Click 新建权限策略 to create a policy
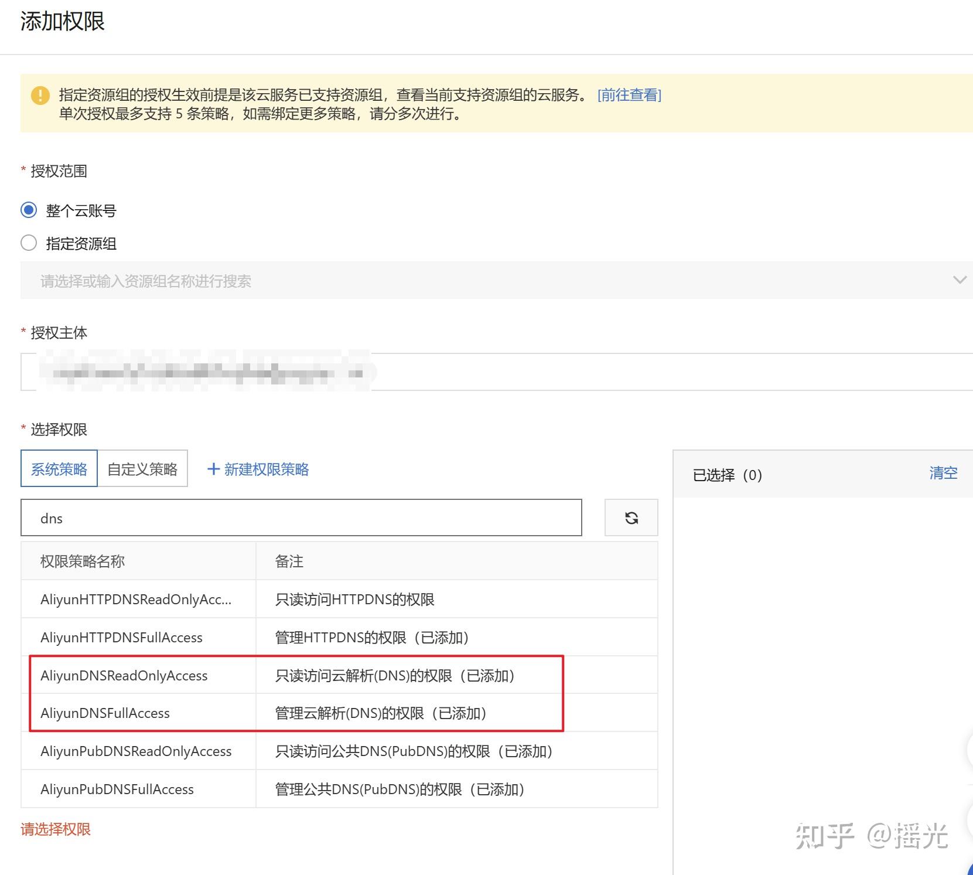973x875 pixels. (x=267, y=469)
